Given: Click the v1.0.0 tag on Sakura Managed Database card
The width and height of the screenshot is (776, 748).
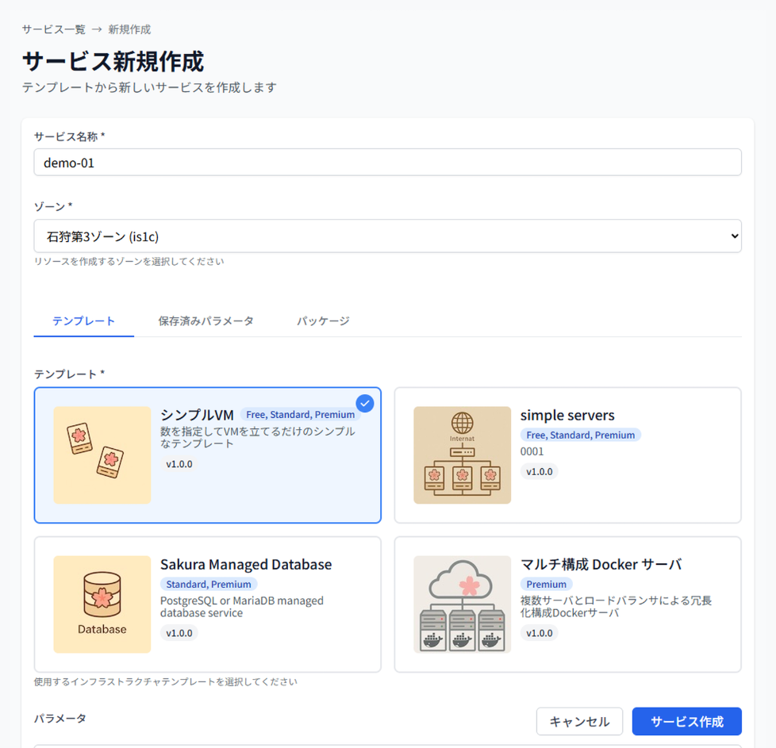Looking at the screenshot, I should point(179,633).
